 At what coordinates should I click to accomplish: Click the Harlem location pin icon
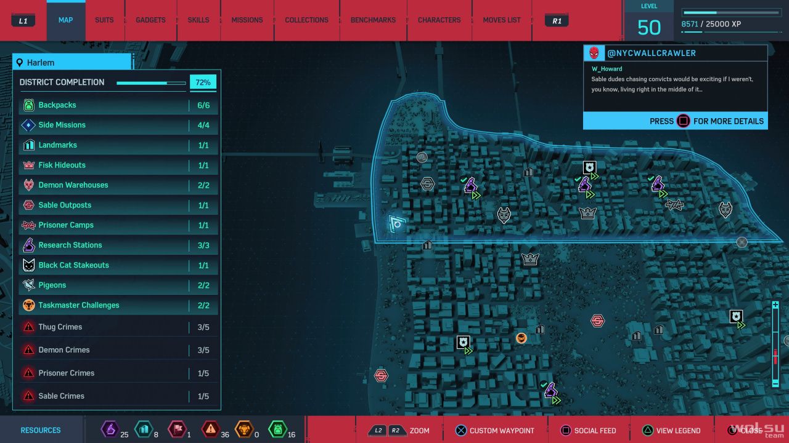click(x=20, y=63)
